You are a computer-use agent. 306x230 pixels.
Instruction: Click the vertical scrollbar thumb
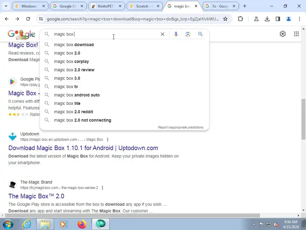point(304,119)
